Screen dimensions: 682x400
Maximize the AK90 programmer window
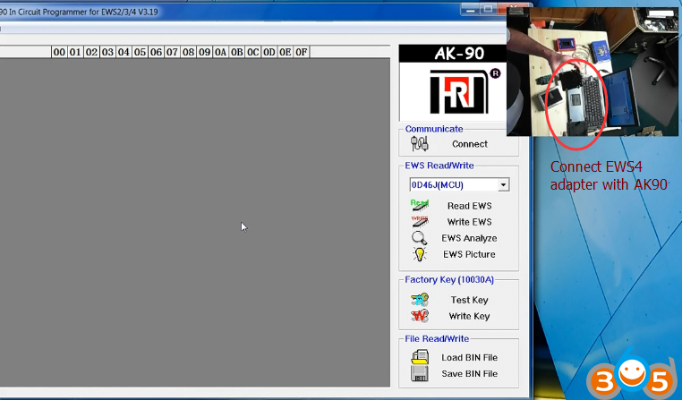click(488, 9)
